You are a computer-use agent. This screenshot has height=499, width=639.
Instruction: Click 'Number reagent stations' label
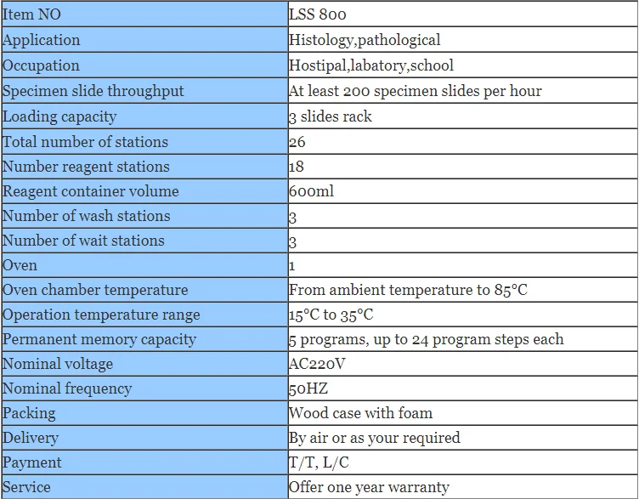pyautogui.click(x=86, y=167)
